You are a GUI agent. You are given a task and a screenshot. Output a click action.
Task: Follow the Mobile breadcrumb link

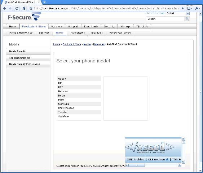87,44
